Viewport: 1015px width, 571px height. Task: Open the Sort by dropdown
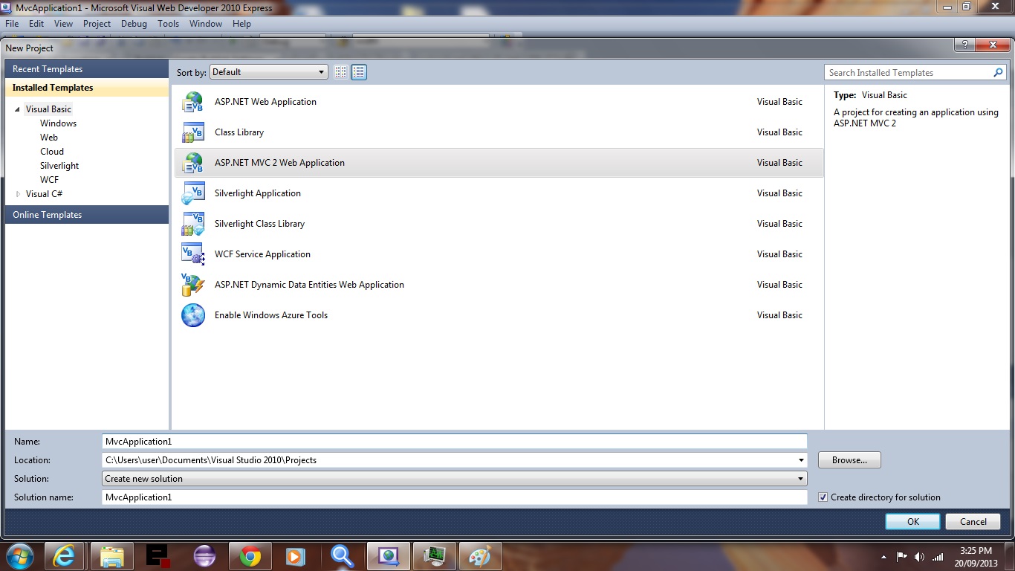269,72
